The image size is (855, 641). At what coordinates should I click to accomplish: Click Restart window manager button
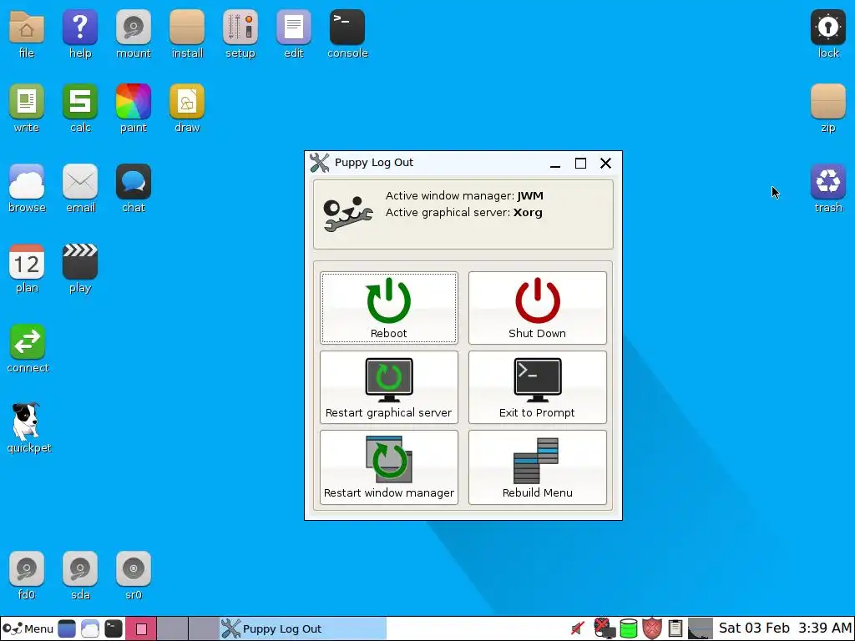coord(389,467)
